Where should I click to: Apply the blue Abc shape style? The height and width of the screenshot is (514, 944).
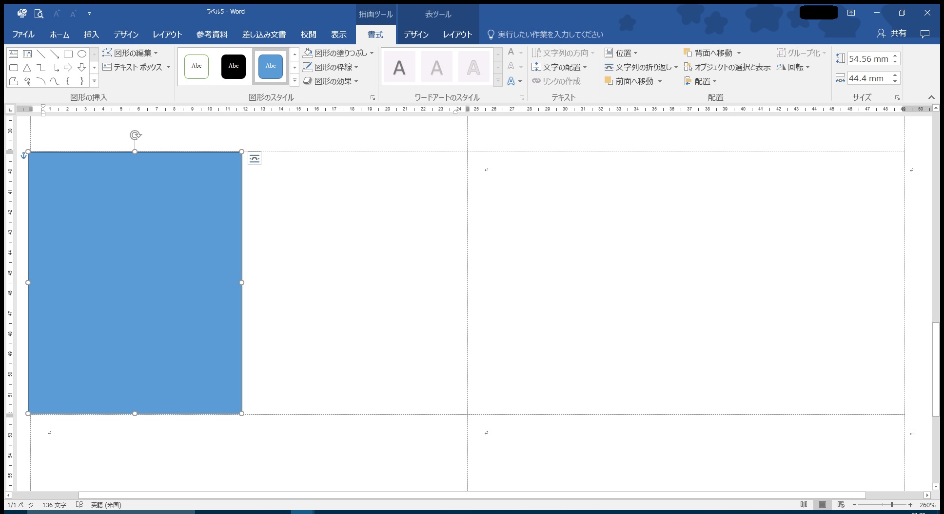(x=271, y=66)
